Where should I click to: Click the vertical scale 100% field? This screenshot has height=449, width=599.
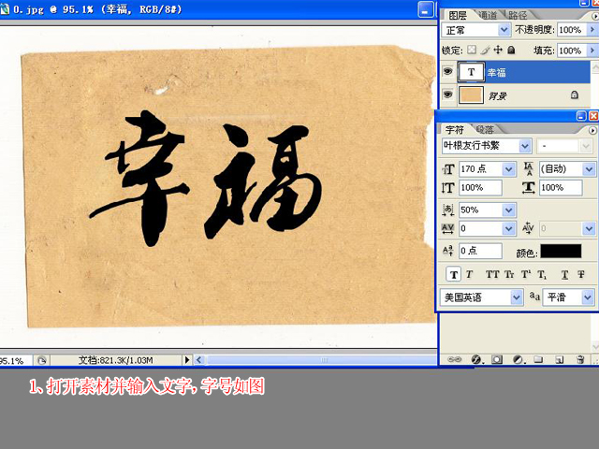click(479, 188)
